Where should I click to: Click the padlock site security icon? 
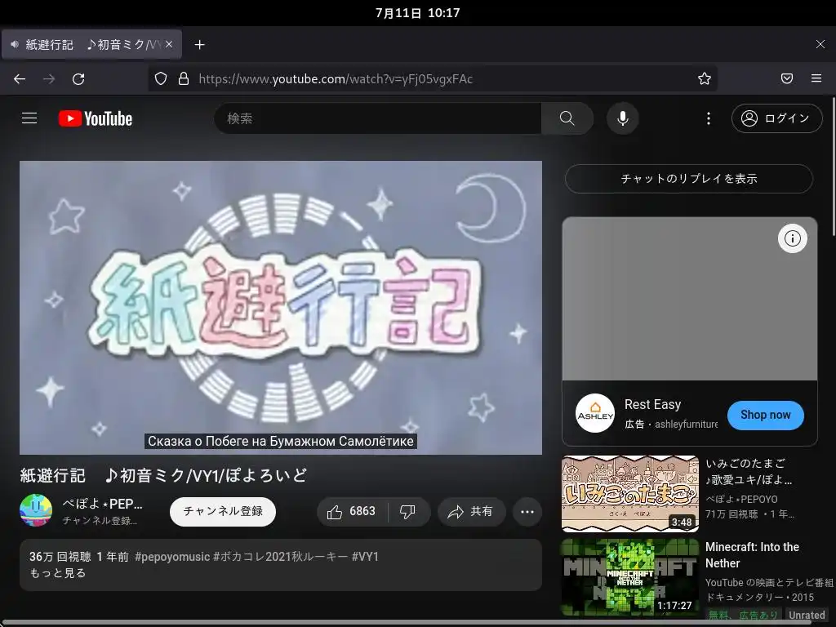pyautogui.click(x=184, y=79)
